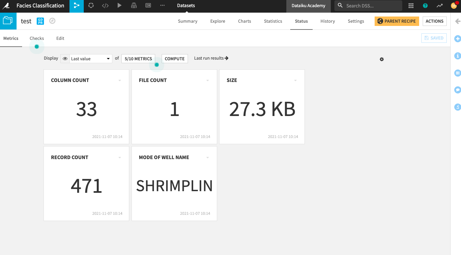The width and height of the screenshot is (461, 255).
Task: Expand the COLUMN COUNT tile options chevron
Action: [119, 80]
